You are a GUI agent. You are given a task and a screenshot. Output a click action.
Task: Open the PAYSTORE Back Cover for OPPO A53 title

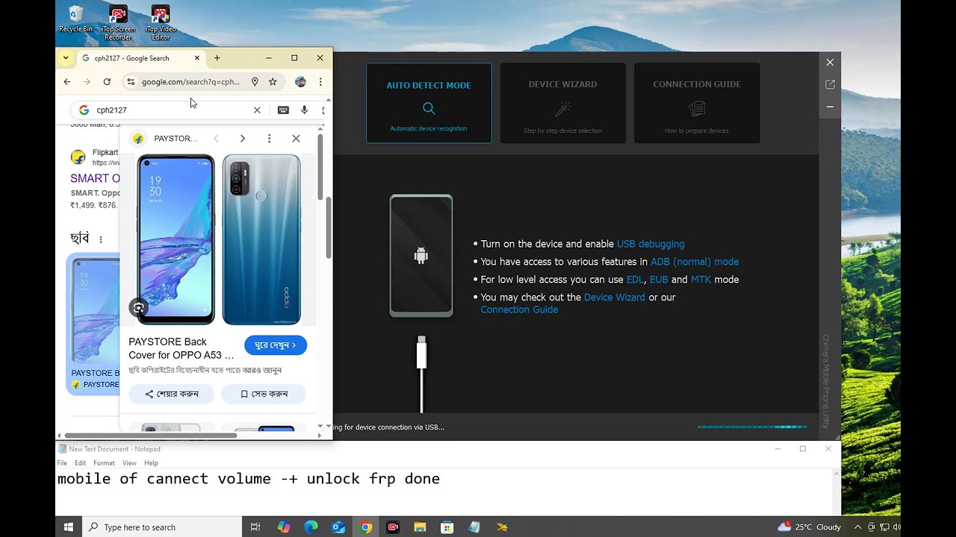181,348
